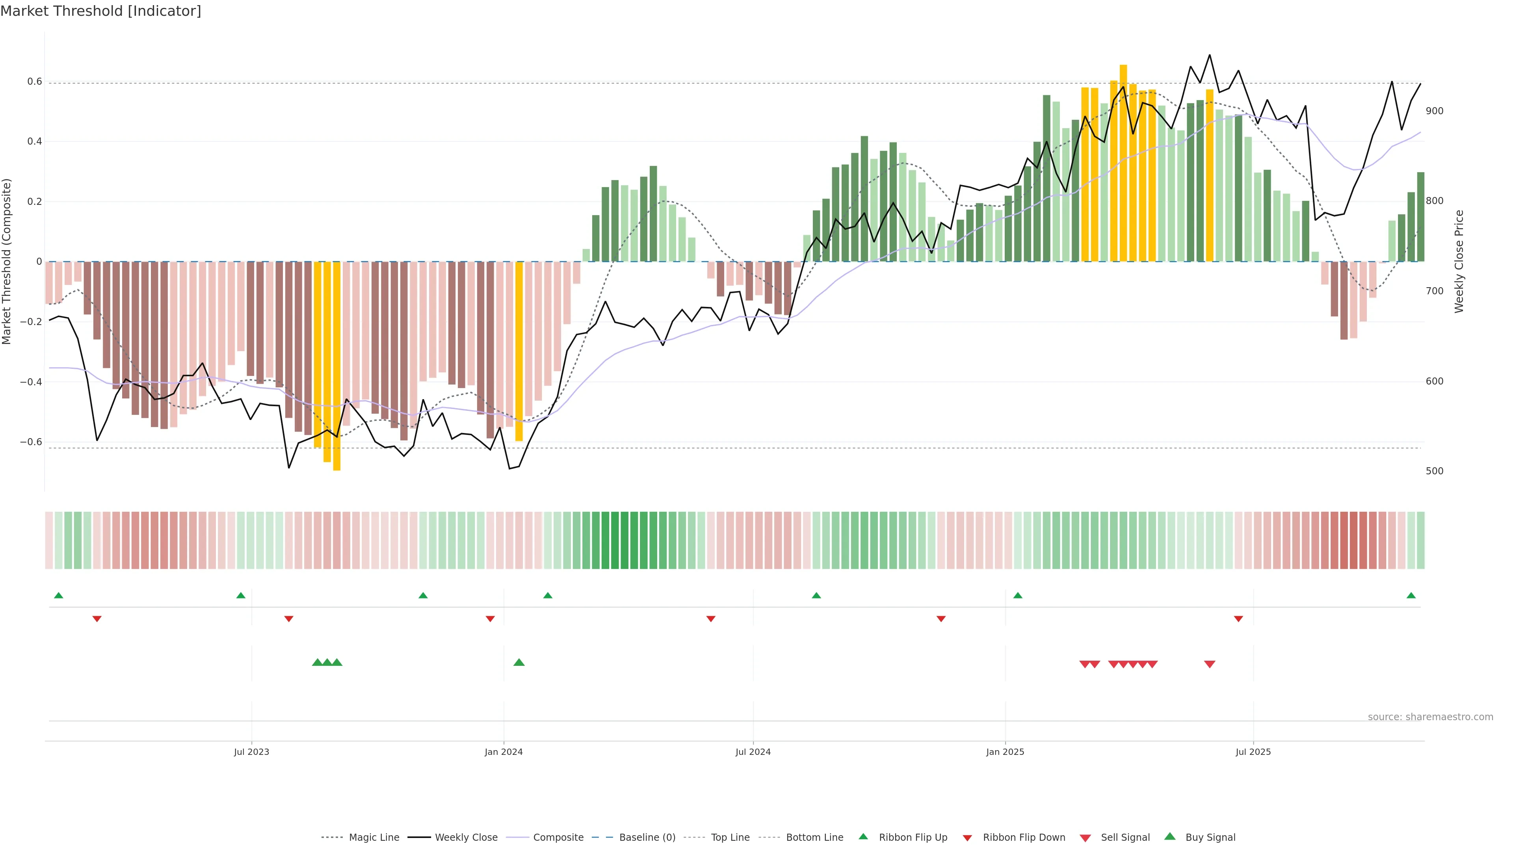Image resolution: width=1513 pixels, height=851 pixels.
Task: Click the leftmost Ribbon Flip Down marker
Action: coord(97,619)
